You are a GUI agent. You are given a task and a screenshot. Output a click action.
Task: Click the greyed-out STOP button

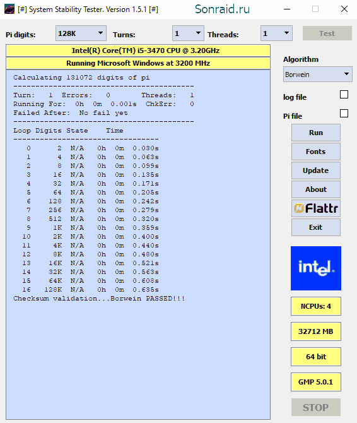tap(316, 407)
